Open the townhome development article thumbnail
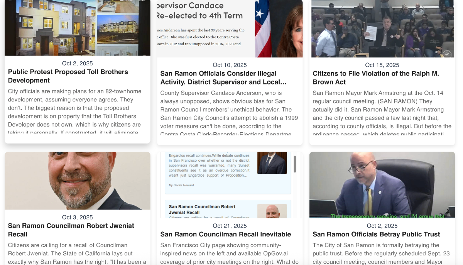This screenshot has width=463, height=265. (x=77, y=28)
